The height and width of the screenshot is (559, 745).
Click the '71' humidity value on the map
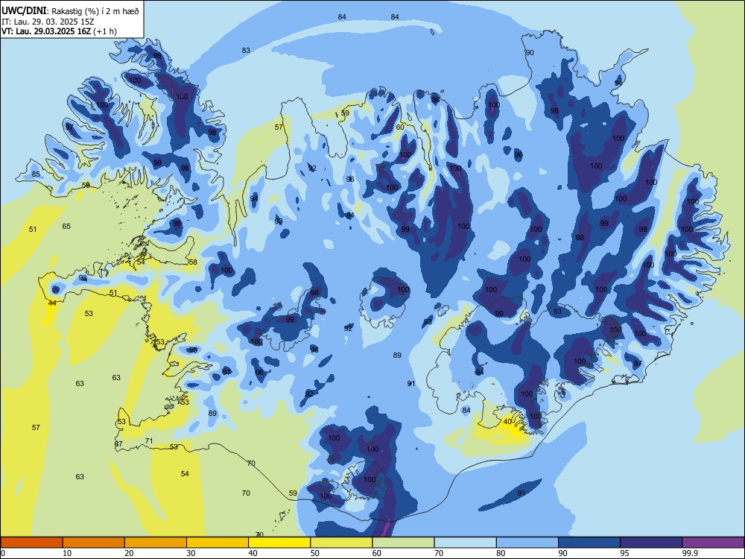[149, 441]
